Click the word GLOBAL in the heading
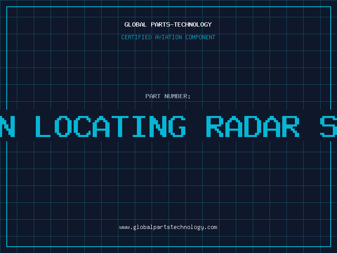 (x=135, y=24)
